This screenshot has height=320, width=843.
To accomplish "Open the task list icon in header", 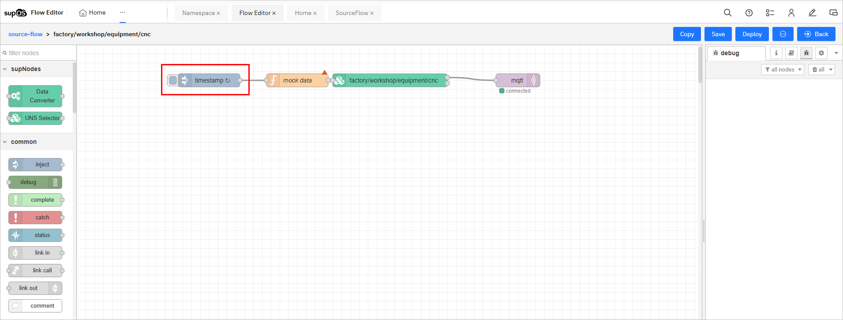I will (x=770, y=13).
